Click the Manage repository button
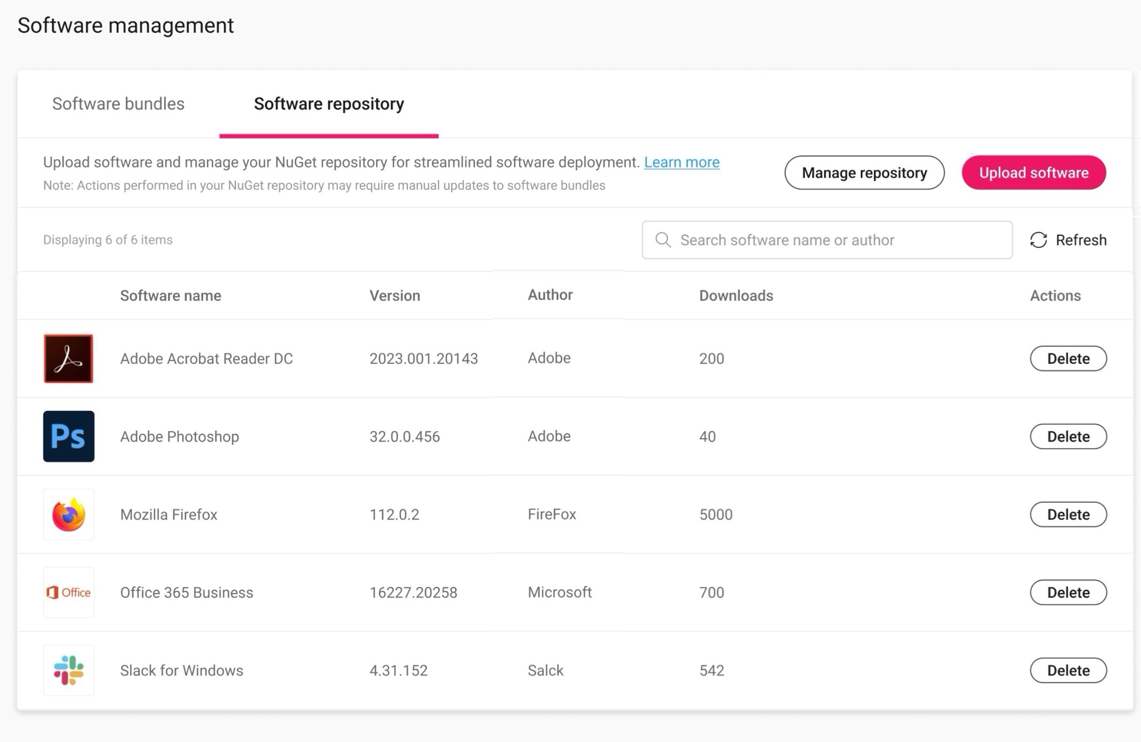The width and height of the screenshot is (1141, 742). coord(864,172)
